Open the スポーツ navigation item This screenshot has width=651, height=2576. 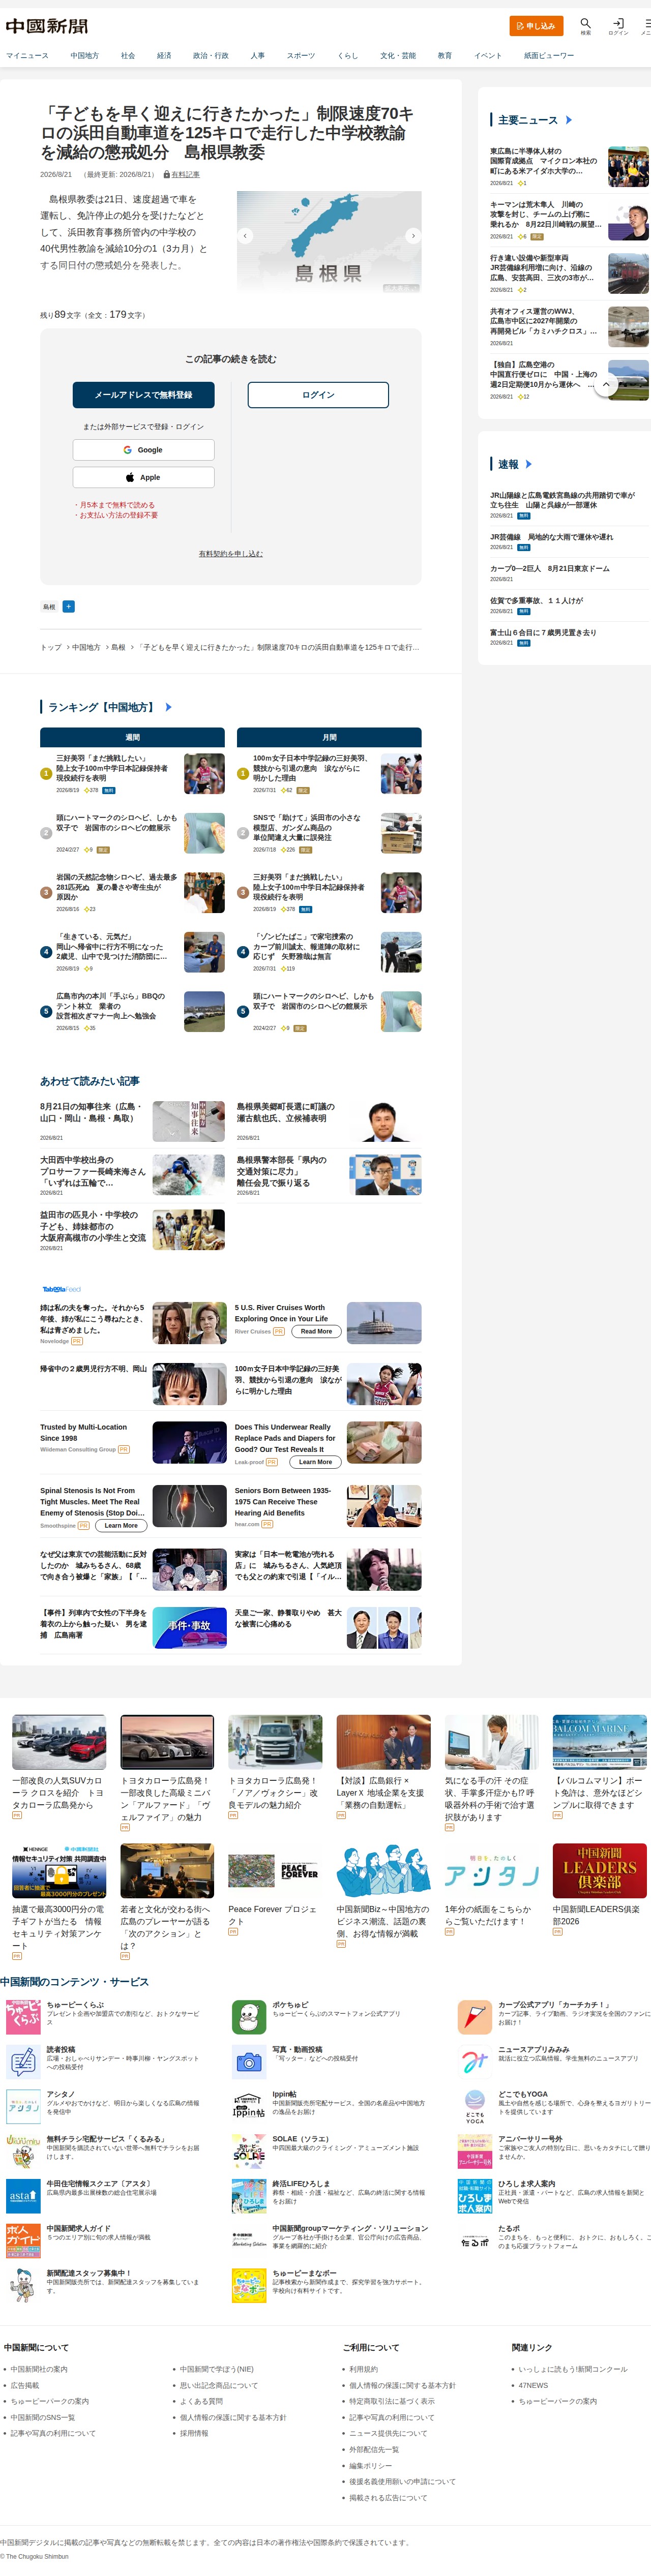pyautogui.click(x=301, y=56)
